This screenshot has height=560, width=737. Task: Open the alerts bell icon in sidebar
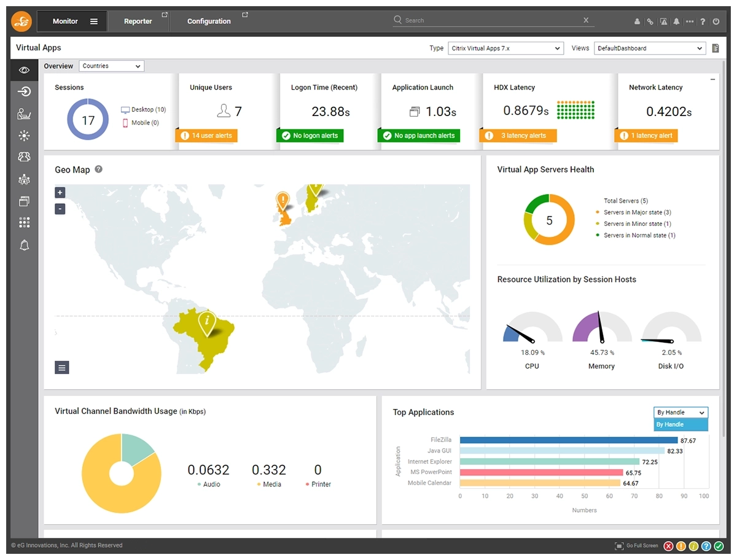tap(24, 245)
